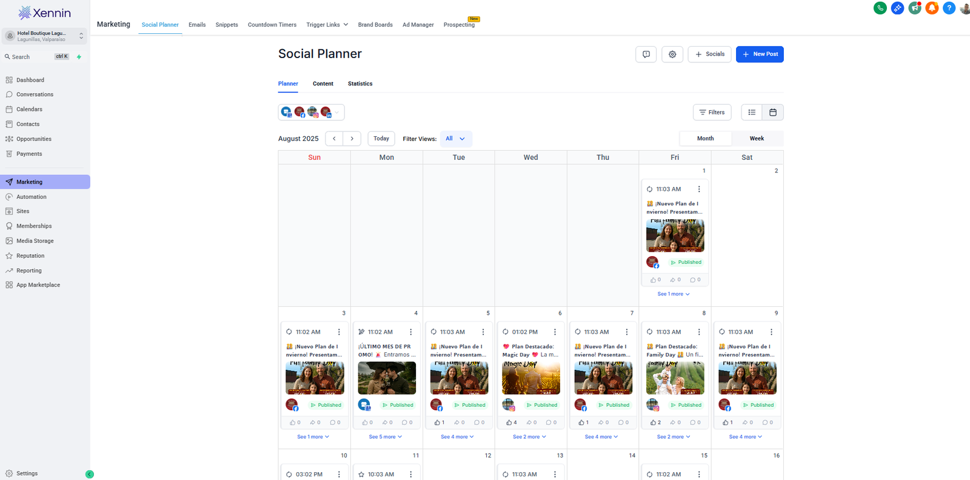Open August 8 Family Day thumbnail
Image resolution: width=970 pixels, height=480 pixels.
tap(675, 378)
